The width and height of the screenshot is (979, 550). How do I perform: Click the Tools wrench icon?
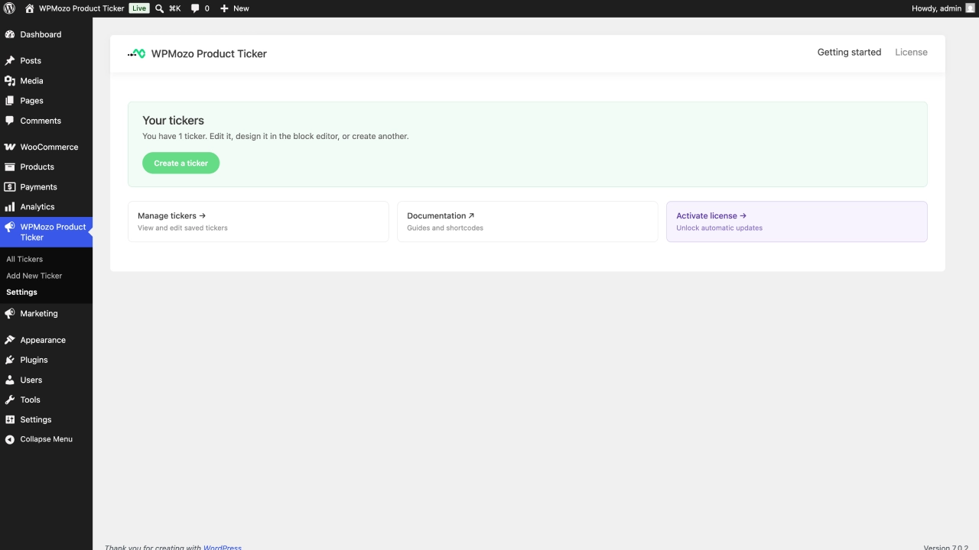(10, 400)
